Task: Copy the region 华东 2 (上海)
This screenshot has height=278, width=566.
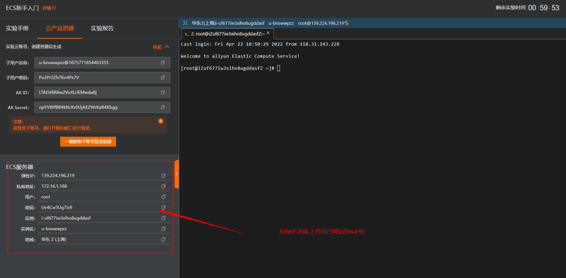Action: point(164,239)
